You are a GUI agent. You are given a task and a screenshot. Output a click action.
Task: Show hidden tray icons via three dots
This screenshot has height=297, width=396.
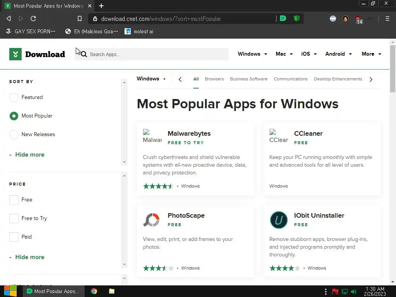326,292
